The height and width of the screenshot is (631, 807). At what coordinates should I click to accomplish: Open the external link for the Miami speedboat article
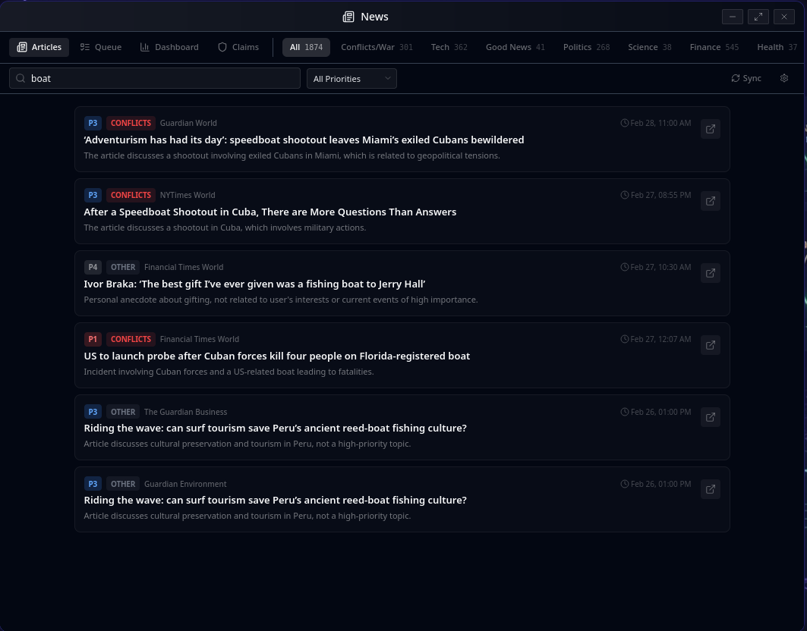710,129
